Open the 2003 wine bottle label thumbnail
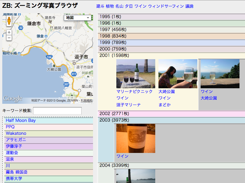This screenshot has width=245, height=183. click(x=136, y=138)
